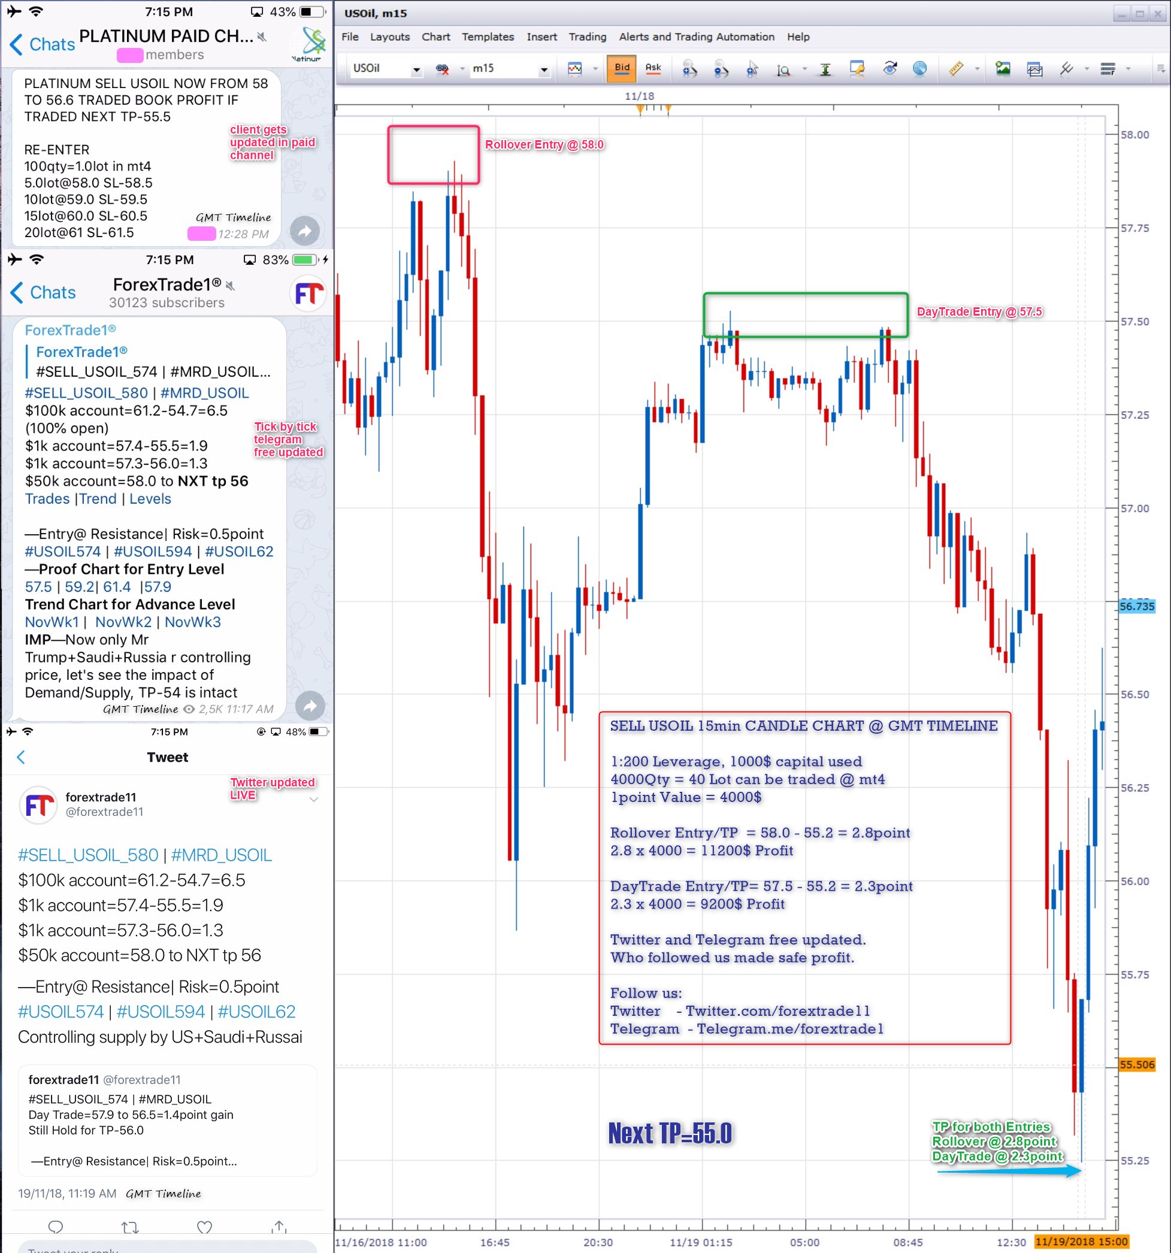Open the Levels link

(x=150, y=498)
